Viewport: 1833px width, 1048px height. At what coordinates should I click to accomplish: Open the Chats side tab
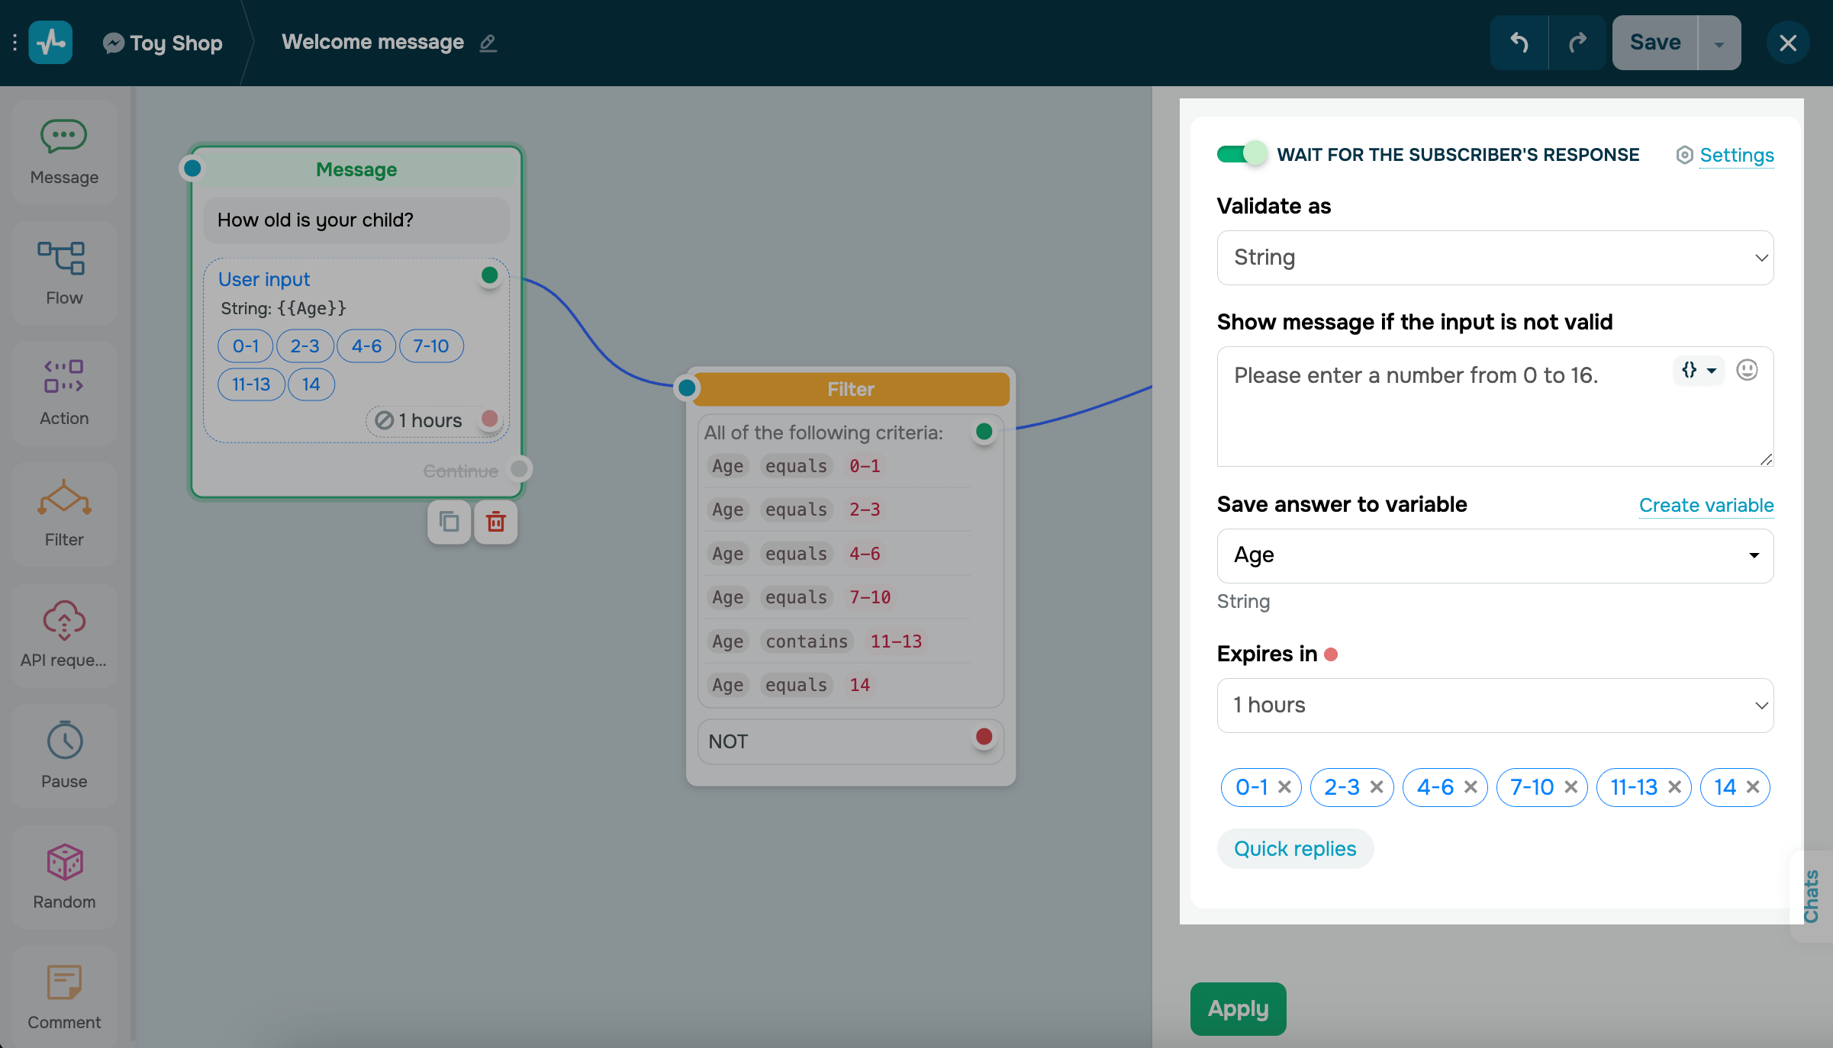(1814, 895)
